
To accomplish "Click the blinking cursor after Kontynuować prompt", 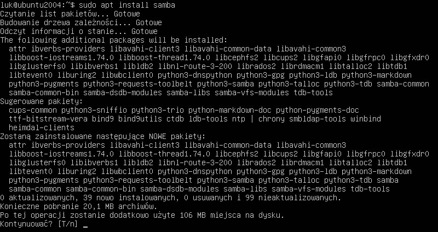I will 85,227.
